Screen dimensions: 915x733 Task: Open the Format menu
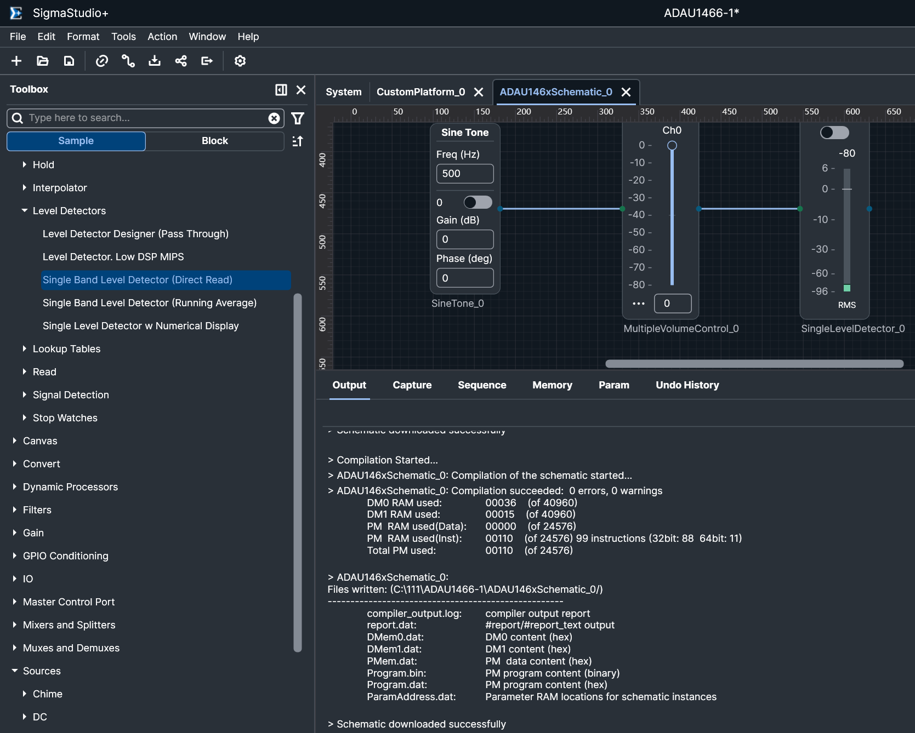pos(83,37)
